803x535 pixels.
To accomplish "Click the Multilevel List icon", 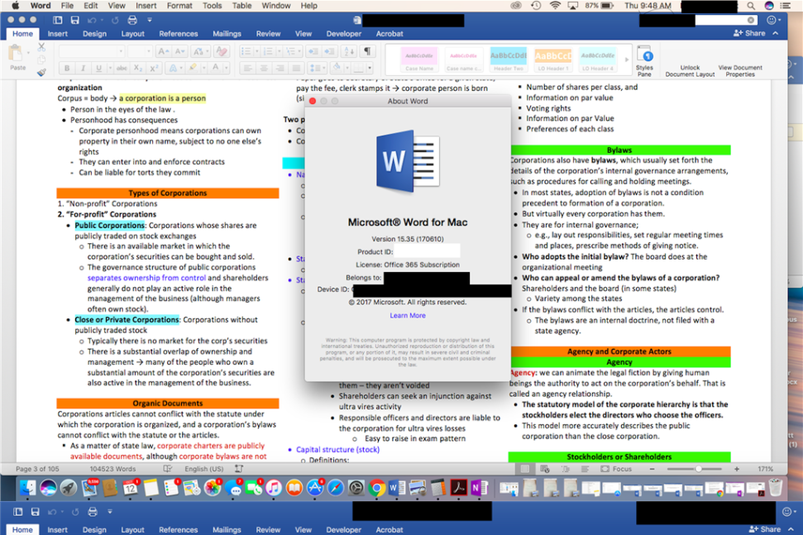I will pos(293,51).
